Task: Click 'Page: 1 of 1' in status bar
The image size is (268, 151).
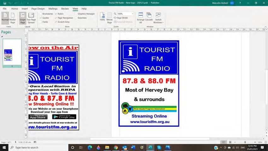Action: 6,142
